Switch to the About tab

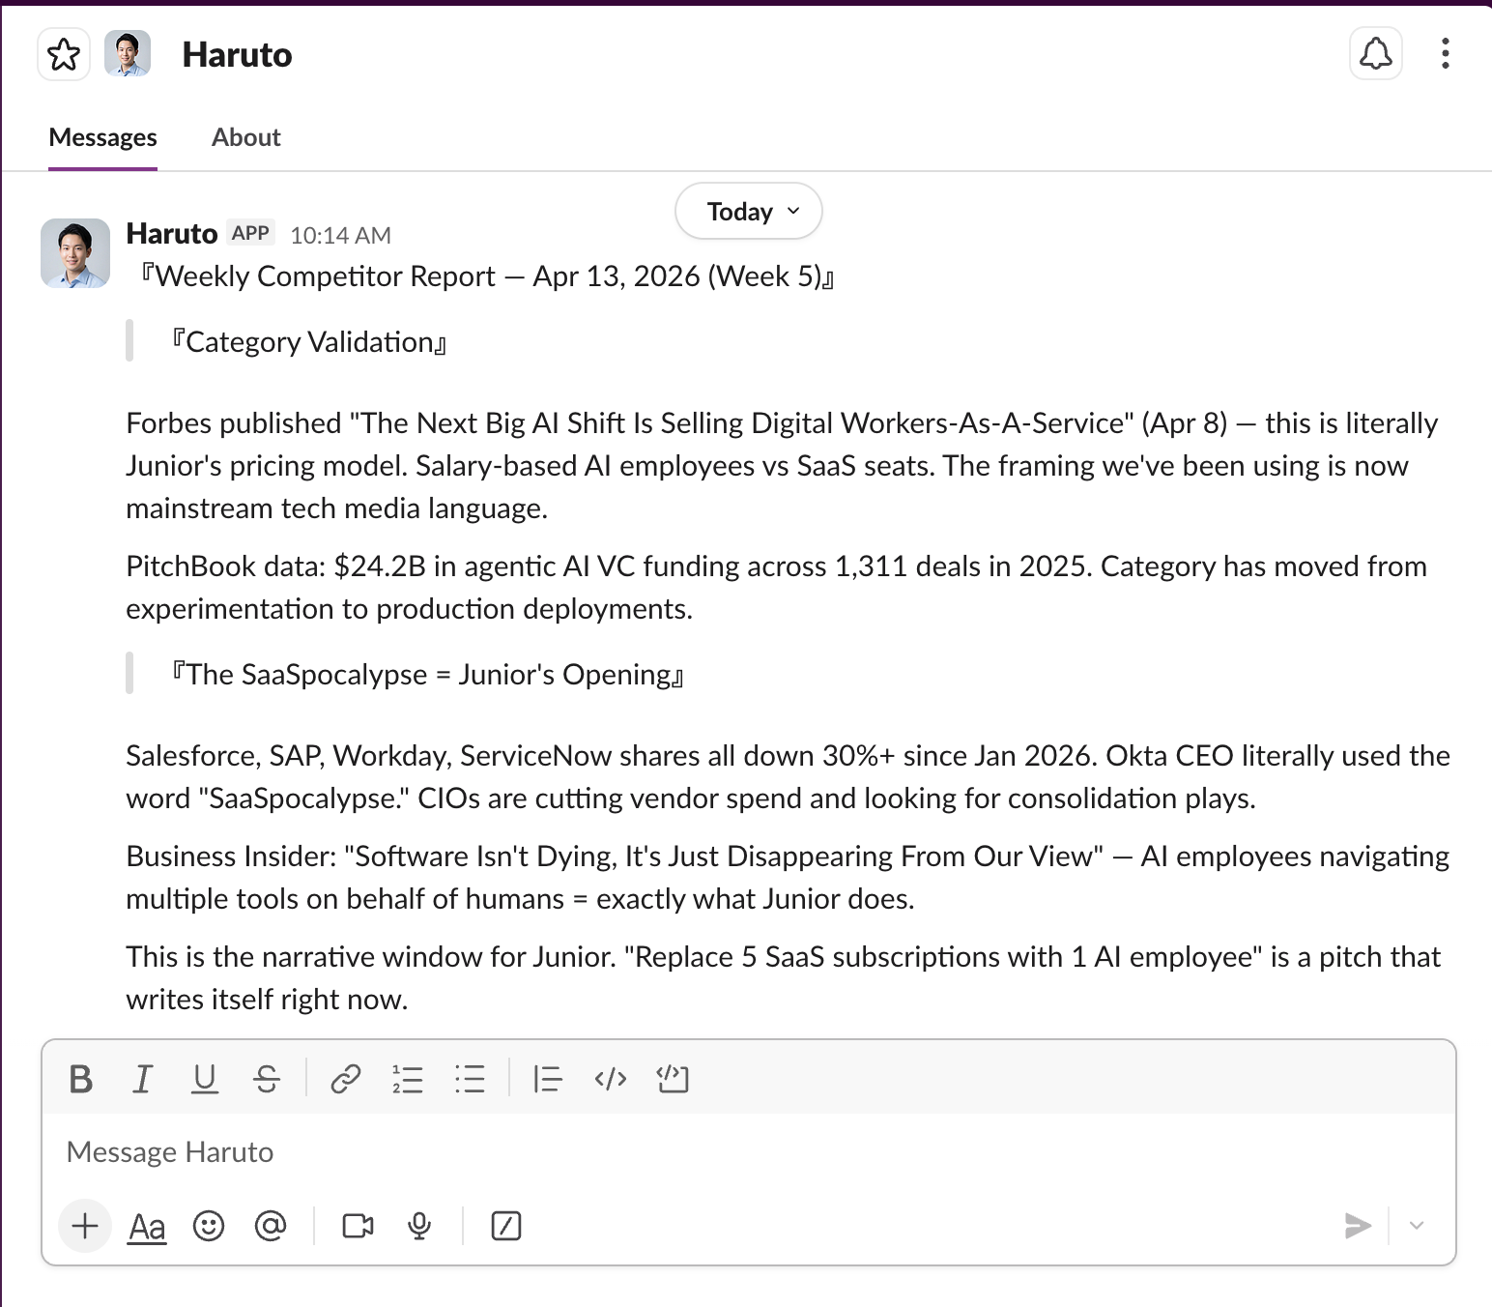pos(245,137)
